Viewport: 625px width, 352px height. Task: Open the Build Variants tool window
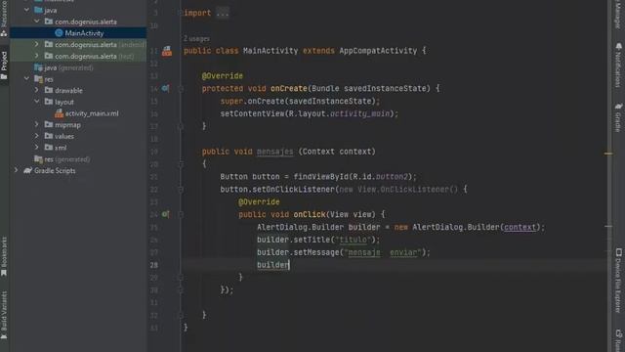coord(4,315)
